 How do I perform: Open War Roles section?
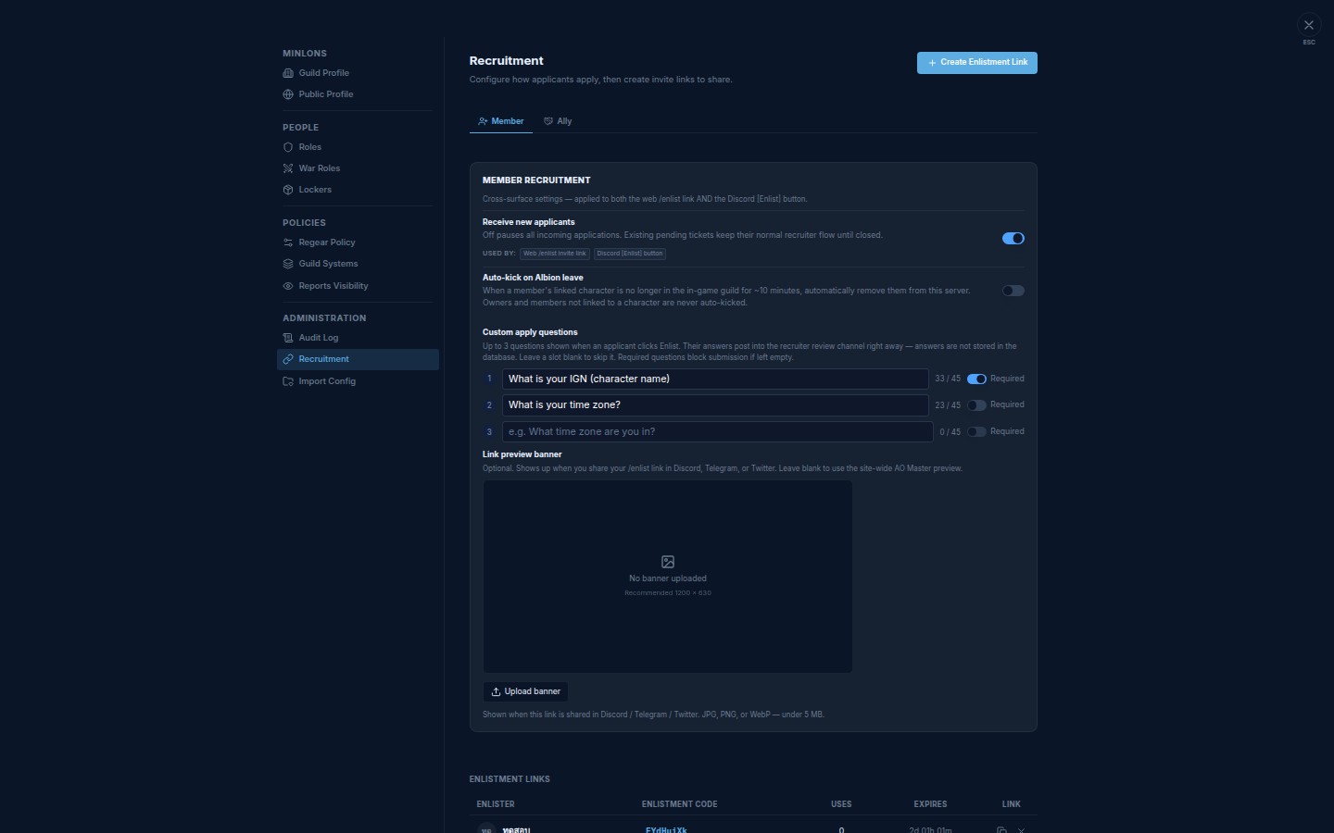click(x=358, y=168)
